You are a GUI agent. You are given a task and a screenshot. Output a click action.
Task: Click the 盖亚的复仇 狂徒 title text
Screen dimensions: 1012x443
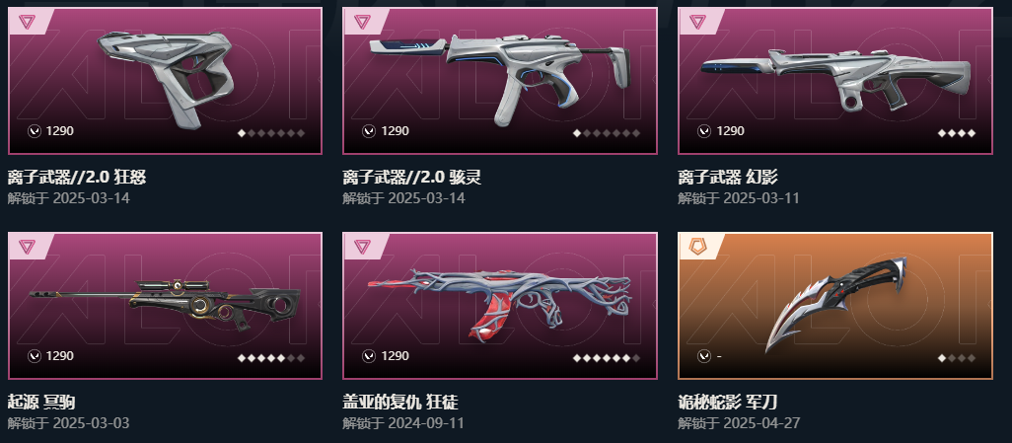tap(400, 403)
